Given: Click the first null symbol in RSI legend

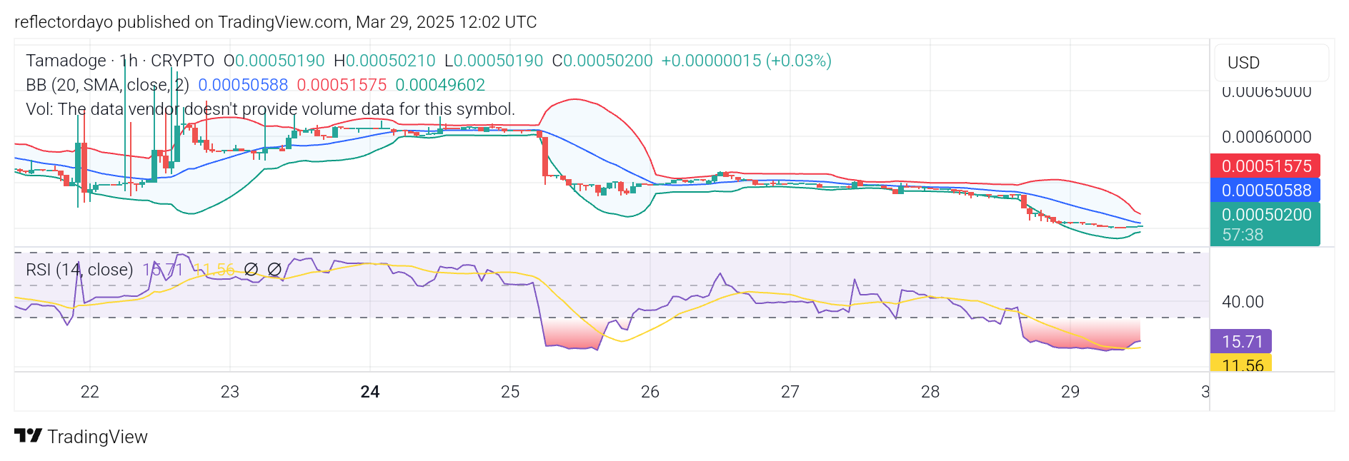Looking at the screenshot, I should coord(251,270).
